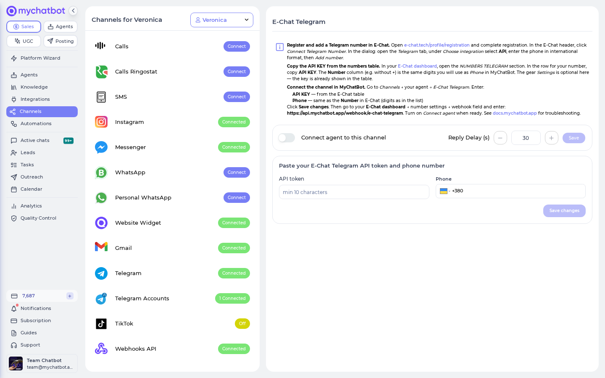The width and height of the screenshot is (605, 378).
Task: Click Instagram Connected status button
Action: [234, 122]
